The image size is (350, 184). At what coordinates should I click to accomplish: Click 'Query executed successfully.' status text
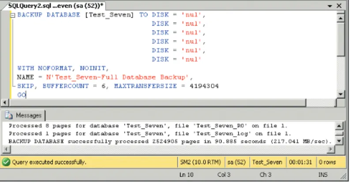(49, 162)
